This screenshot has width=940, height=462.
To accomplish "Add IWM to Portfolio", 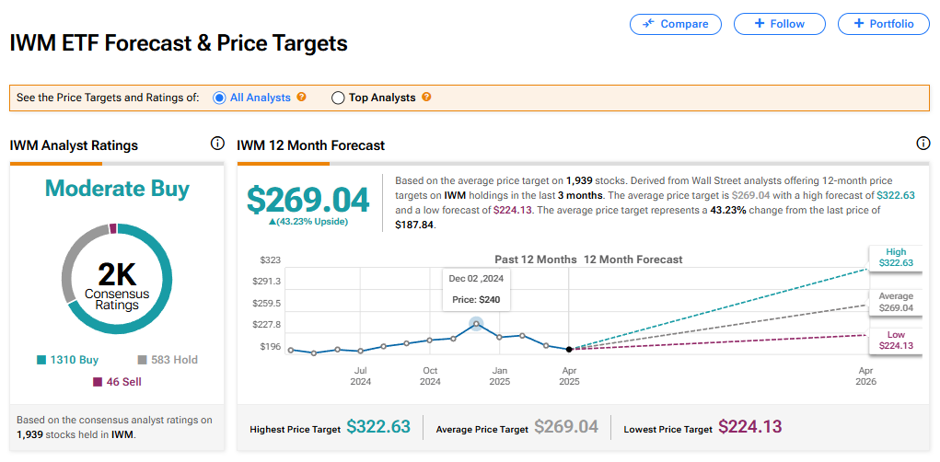I will (883, 24).
